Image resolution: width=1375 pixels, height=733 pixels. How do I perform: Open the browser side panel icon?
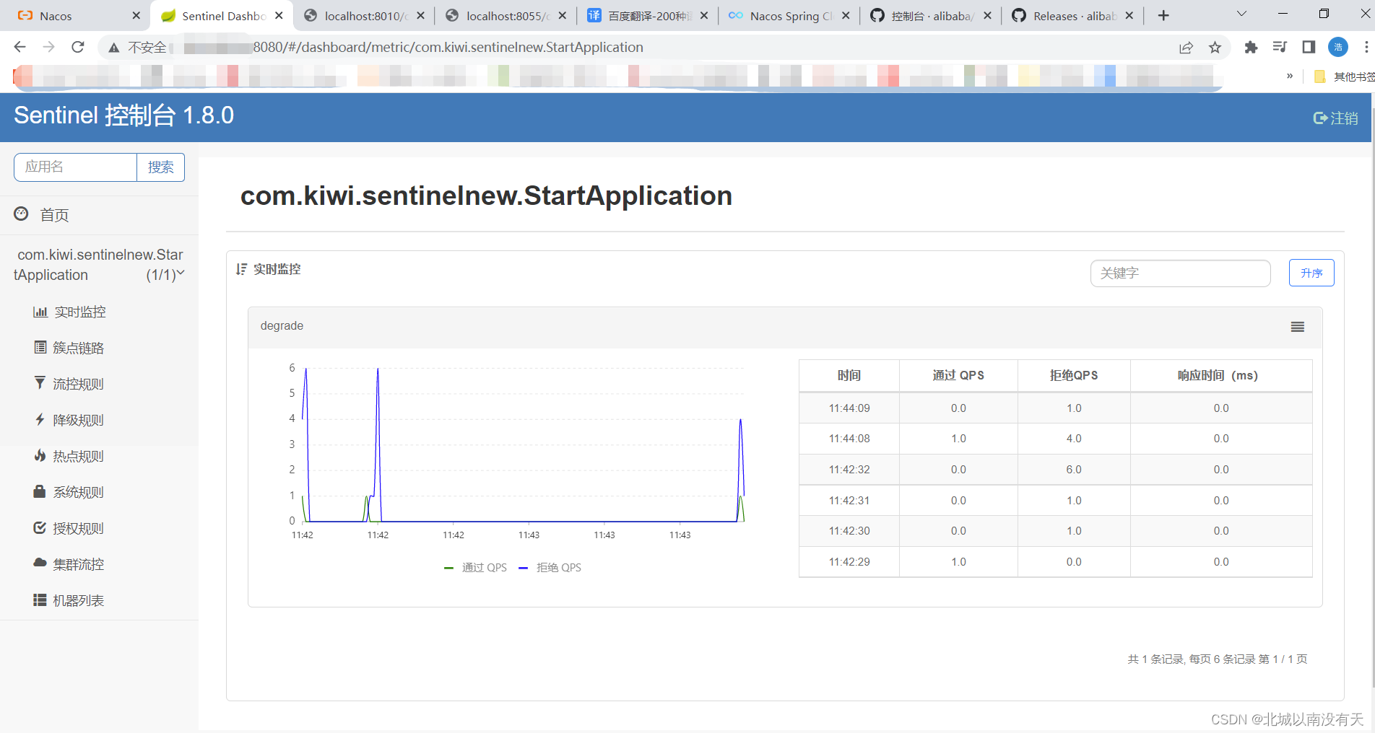pos(1309,47)
